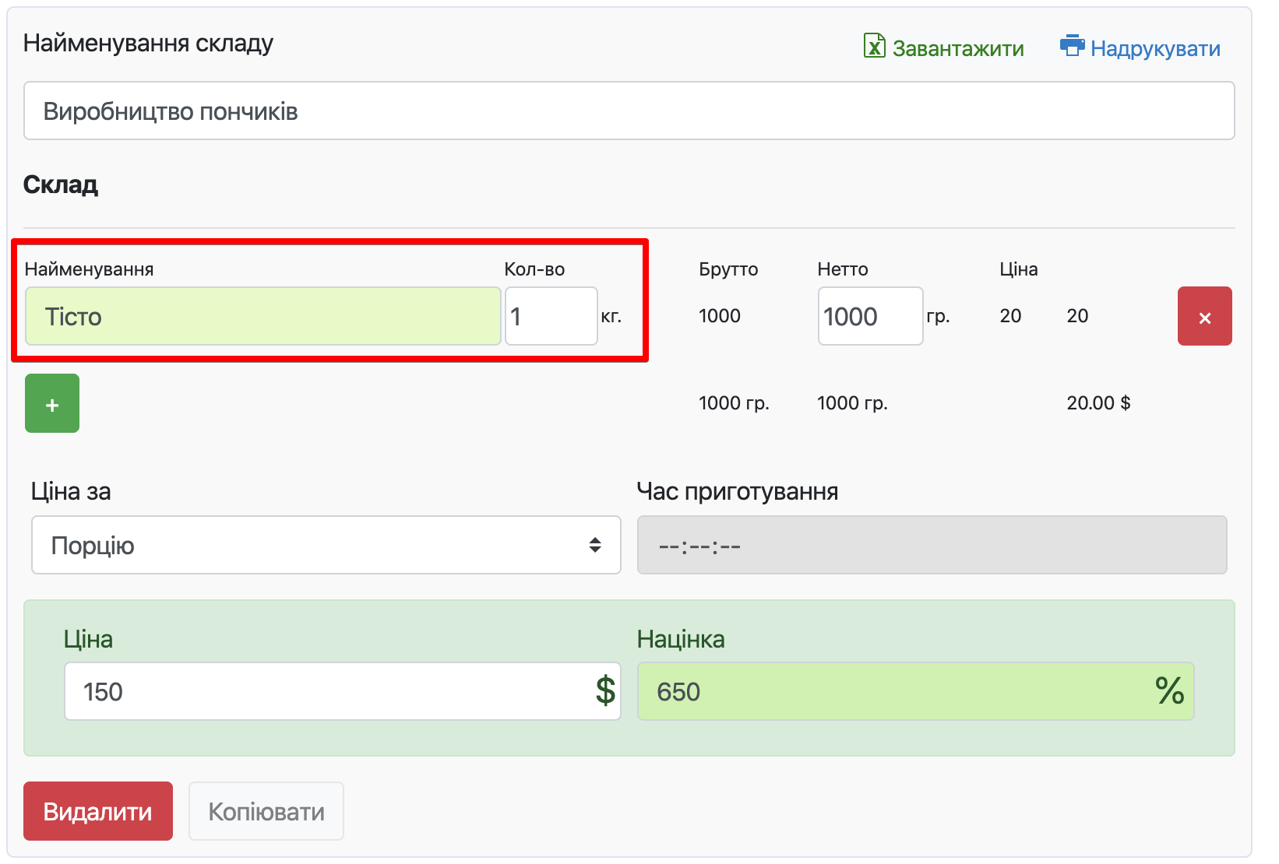Click the Час приготування time field
This screenshot has width=1279, height=864.
click(x=932, y=545)
